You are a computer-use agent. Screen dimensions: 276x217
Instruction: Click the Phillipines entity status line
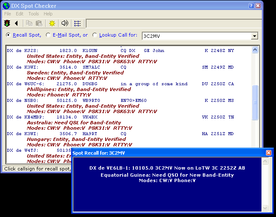[79, 89]
